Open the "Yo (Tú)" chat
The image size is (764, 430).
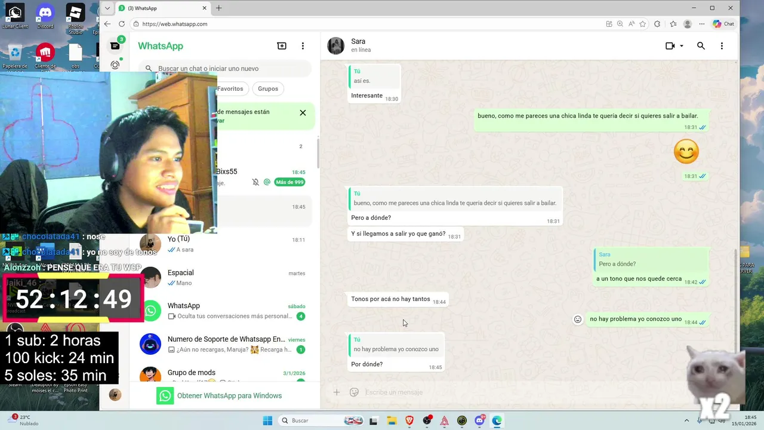coord(224,244)
